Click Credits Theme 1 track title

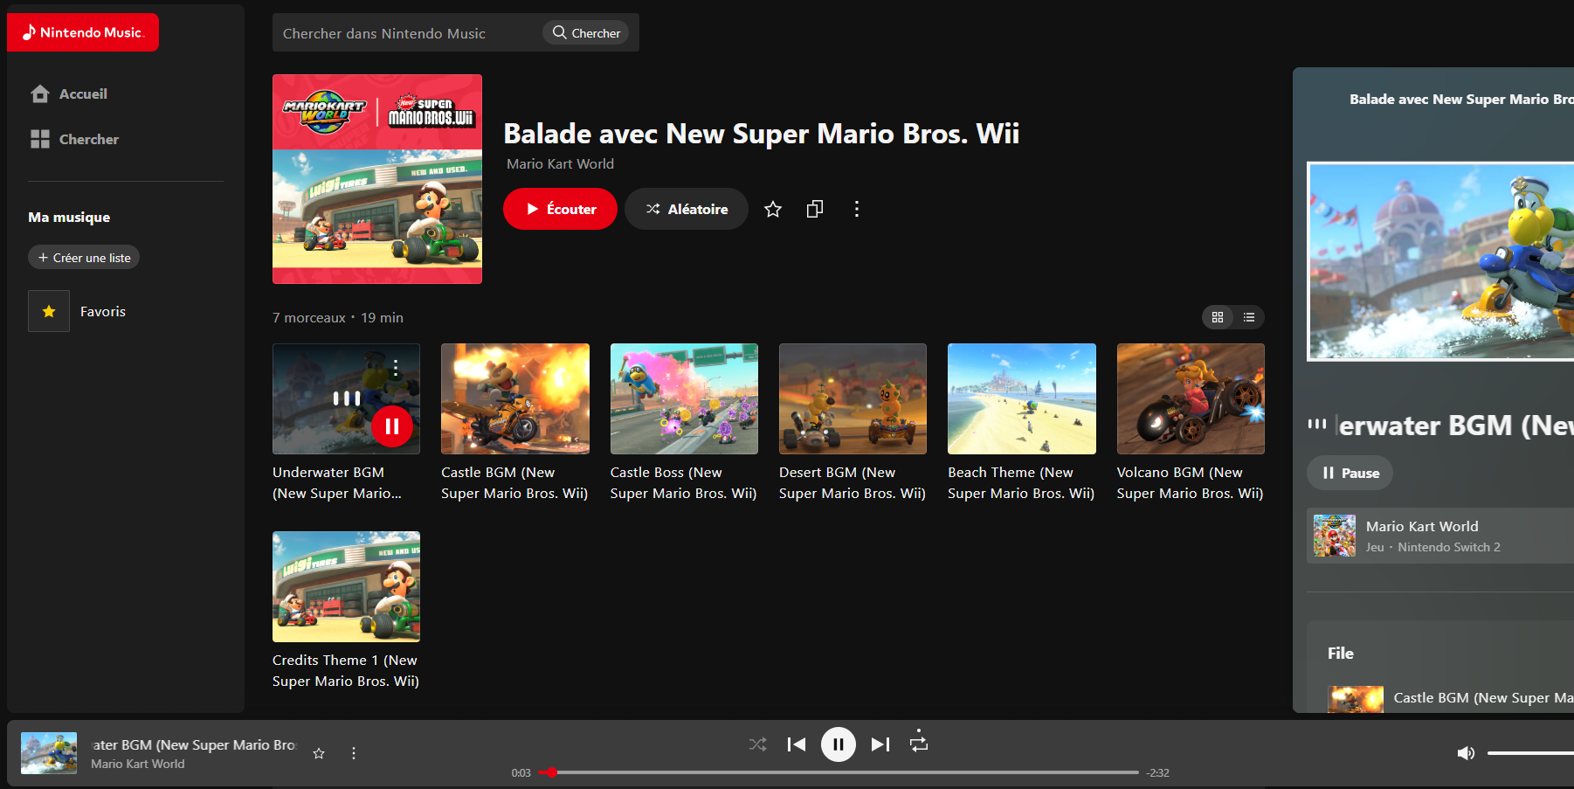(x=346, y=670)
